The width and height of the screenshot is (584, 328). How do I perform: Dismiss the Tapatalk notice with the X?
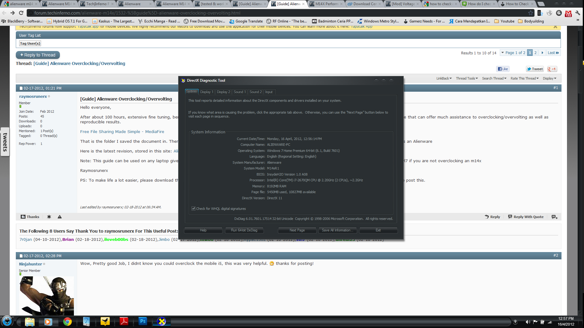click(555, 27)
